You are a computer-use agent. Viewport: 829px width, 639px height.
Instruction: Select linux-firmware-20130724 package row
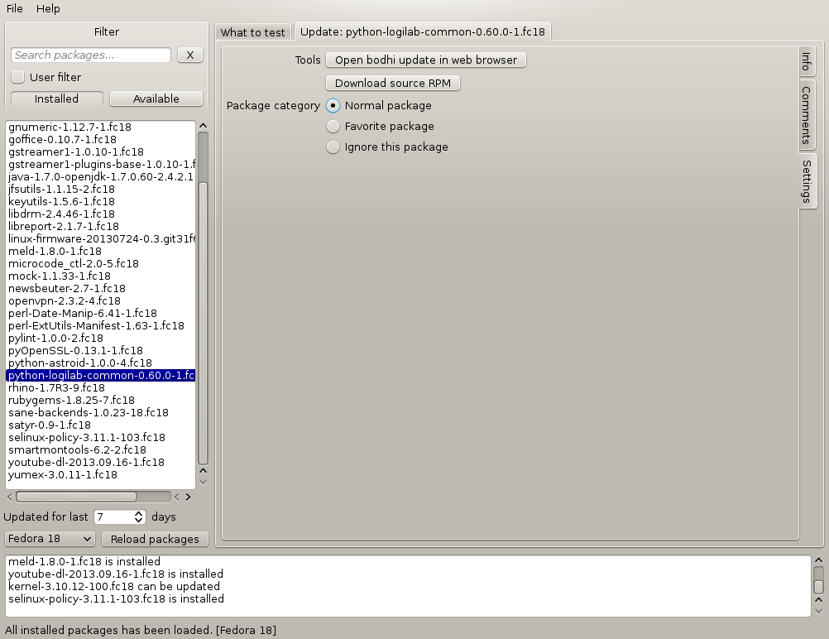100,239
